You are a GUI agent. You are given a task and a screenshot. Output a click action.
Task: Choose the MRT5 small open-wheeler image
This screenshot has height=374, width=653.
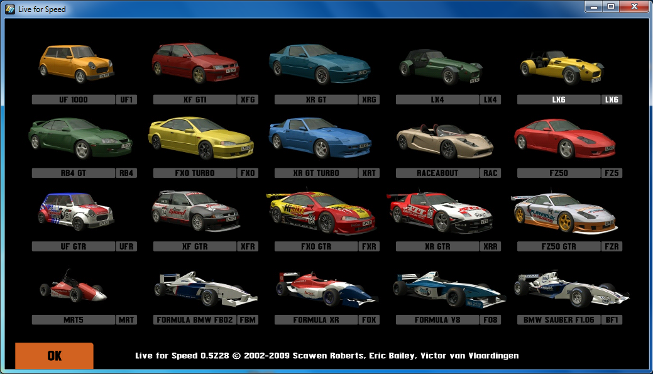tap(74, 286)
